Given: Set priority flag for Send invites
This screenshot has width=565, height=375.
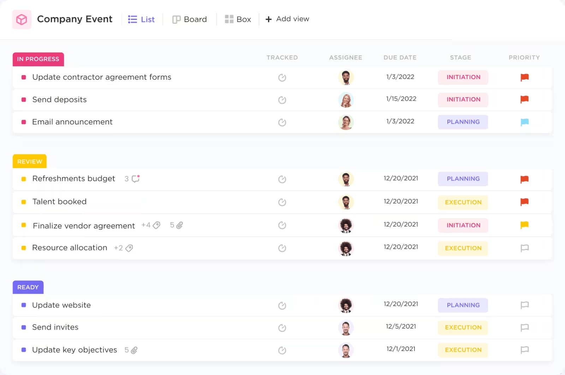Looking at the screenshot, I should pyautogui.click(x=525, y=328).
